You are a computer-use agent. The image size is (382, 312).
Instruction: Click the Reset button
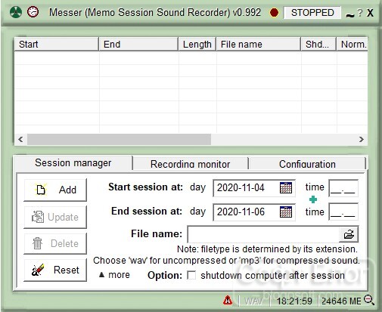click(x=55, y=270)
